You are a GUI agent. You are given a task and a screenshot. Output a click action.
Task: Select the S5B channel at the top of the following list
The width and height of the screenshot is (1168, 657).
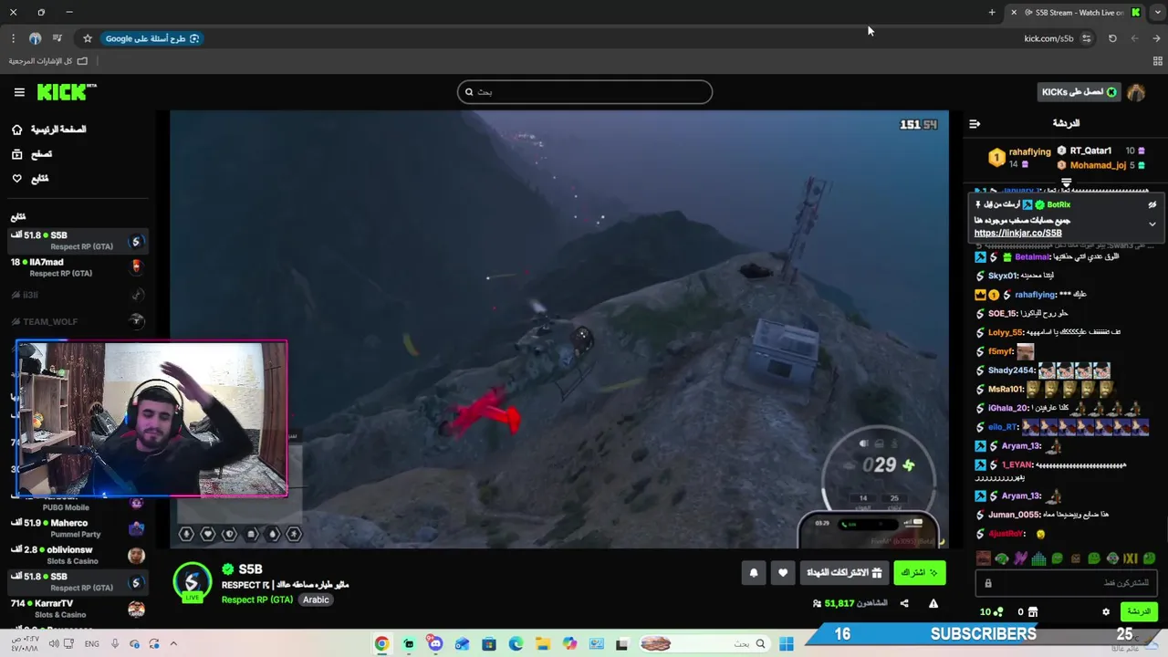click(x=77, y=241)
